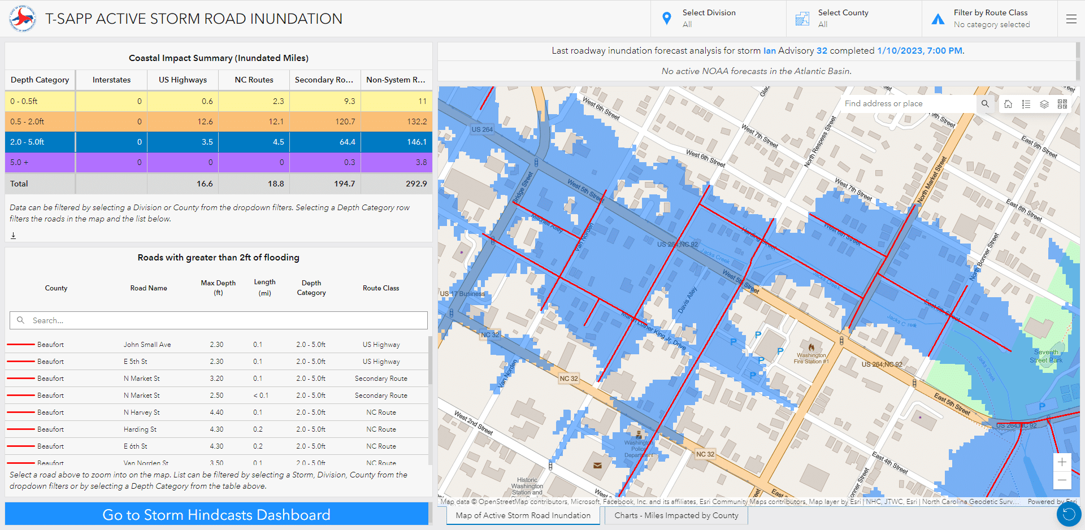The width and height of the screenshot is (1085, 530).
Task: Open the Basemap gallery
Action: coord(1062,104)
